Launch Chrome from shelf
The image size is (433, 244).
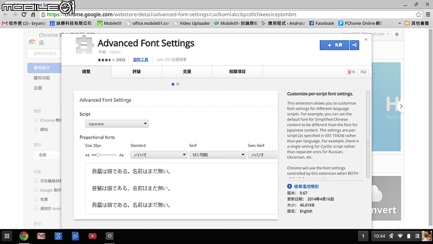click(x=24, y=236)
